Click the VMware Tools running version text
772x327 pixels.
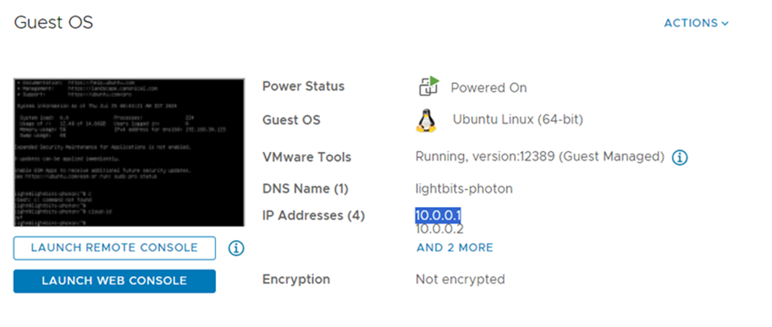pos(540,157)
